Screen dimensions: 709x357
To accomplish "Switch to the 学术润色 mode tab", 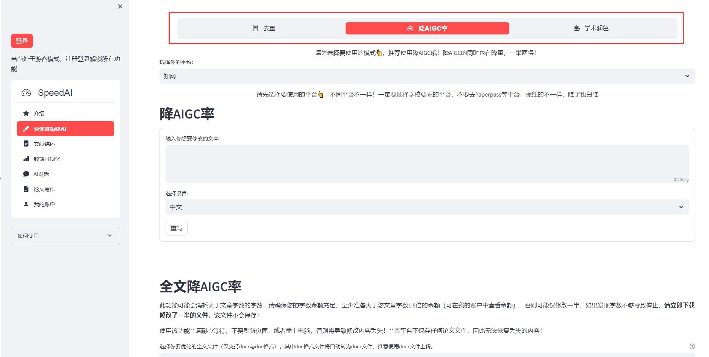I will coord(591,28).
